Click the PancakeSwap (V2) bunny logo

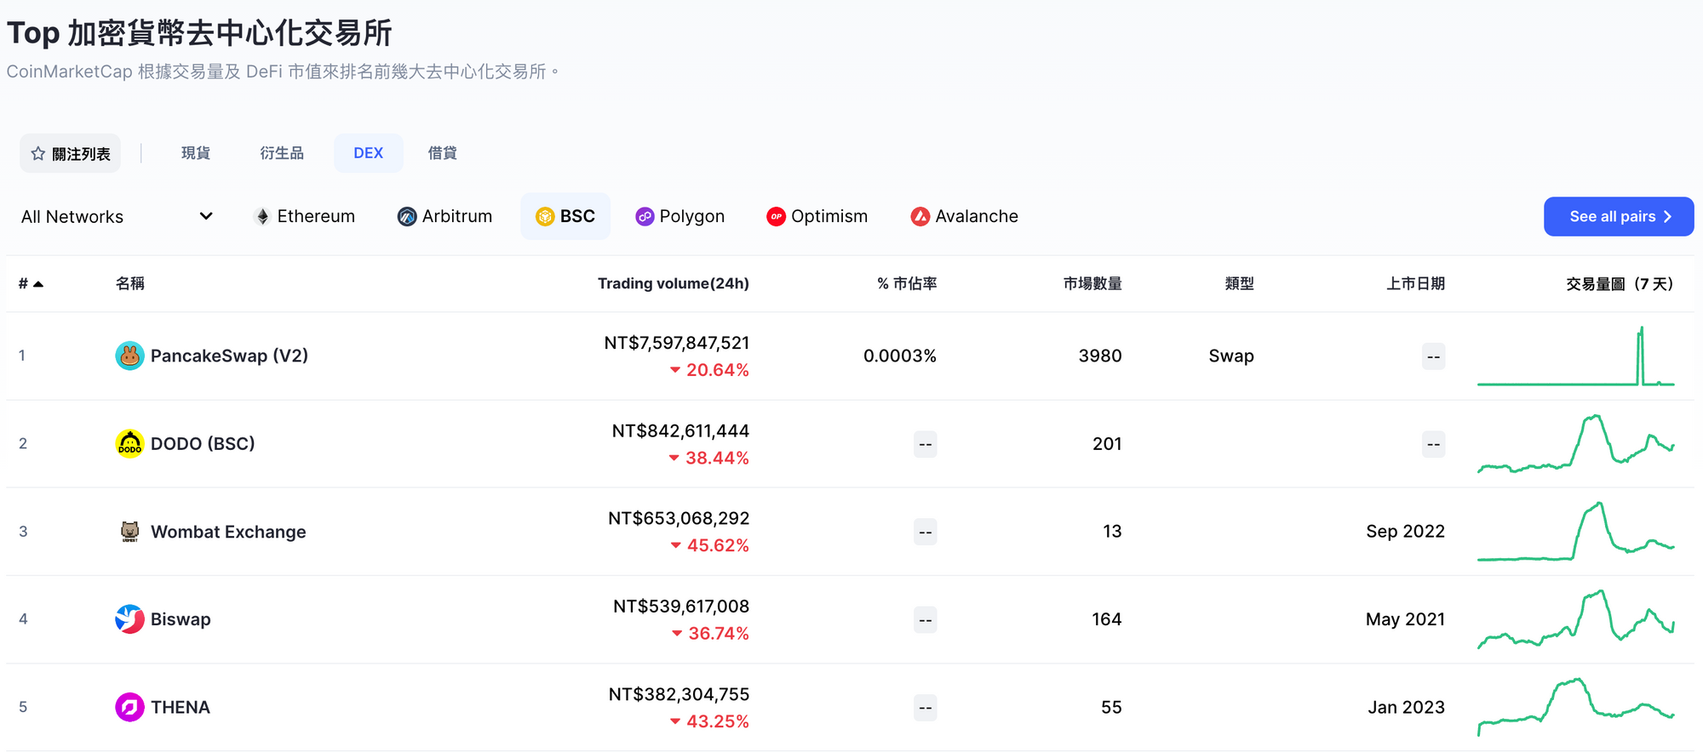129,356
